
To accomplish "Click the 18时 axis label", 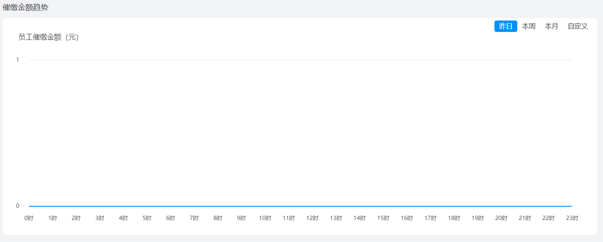I will pyautogui.click(x=454, y=218).
